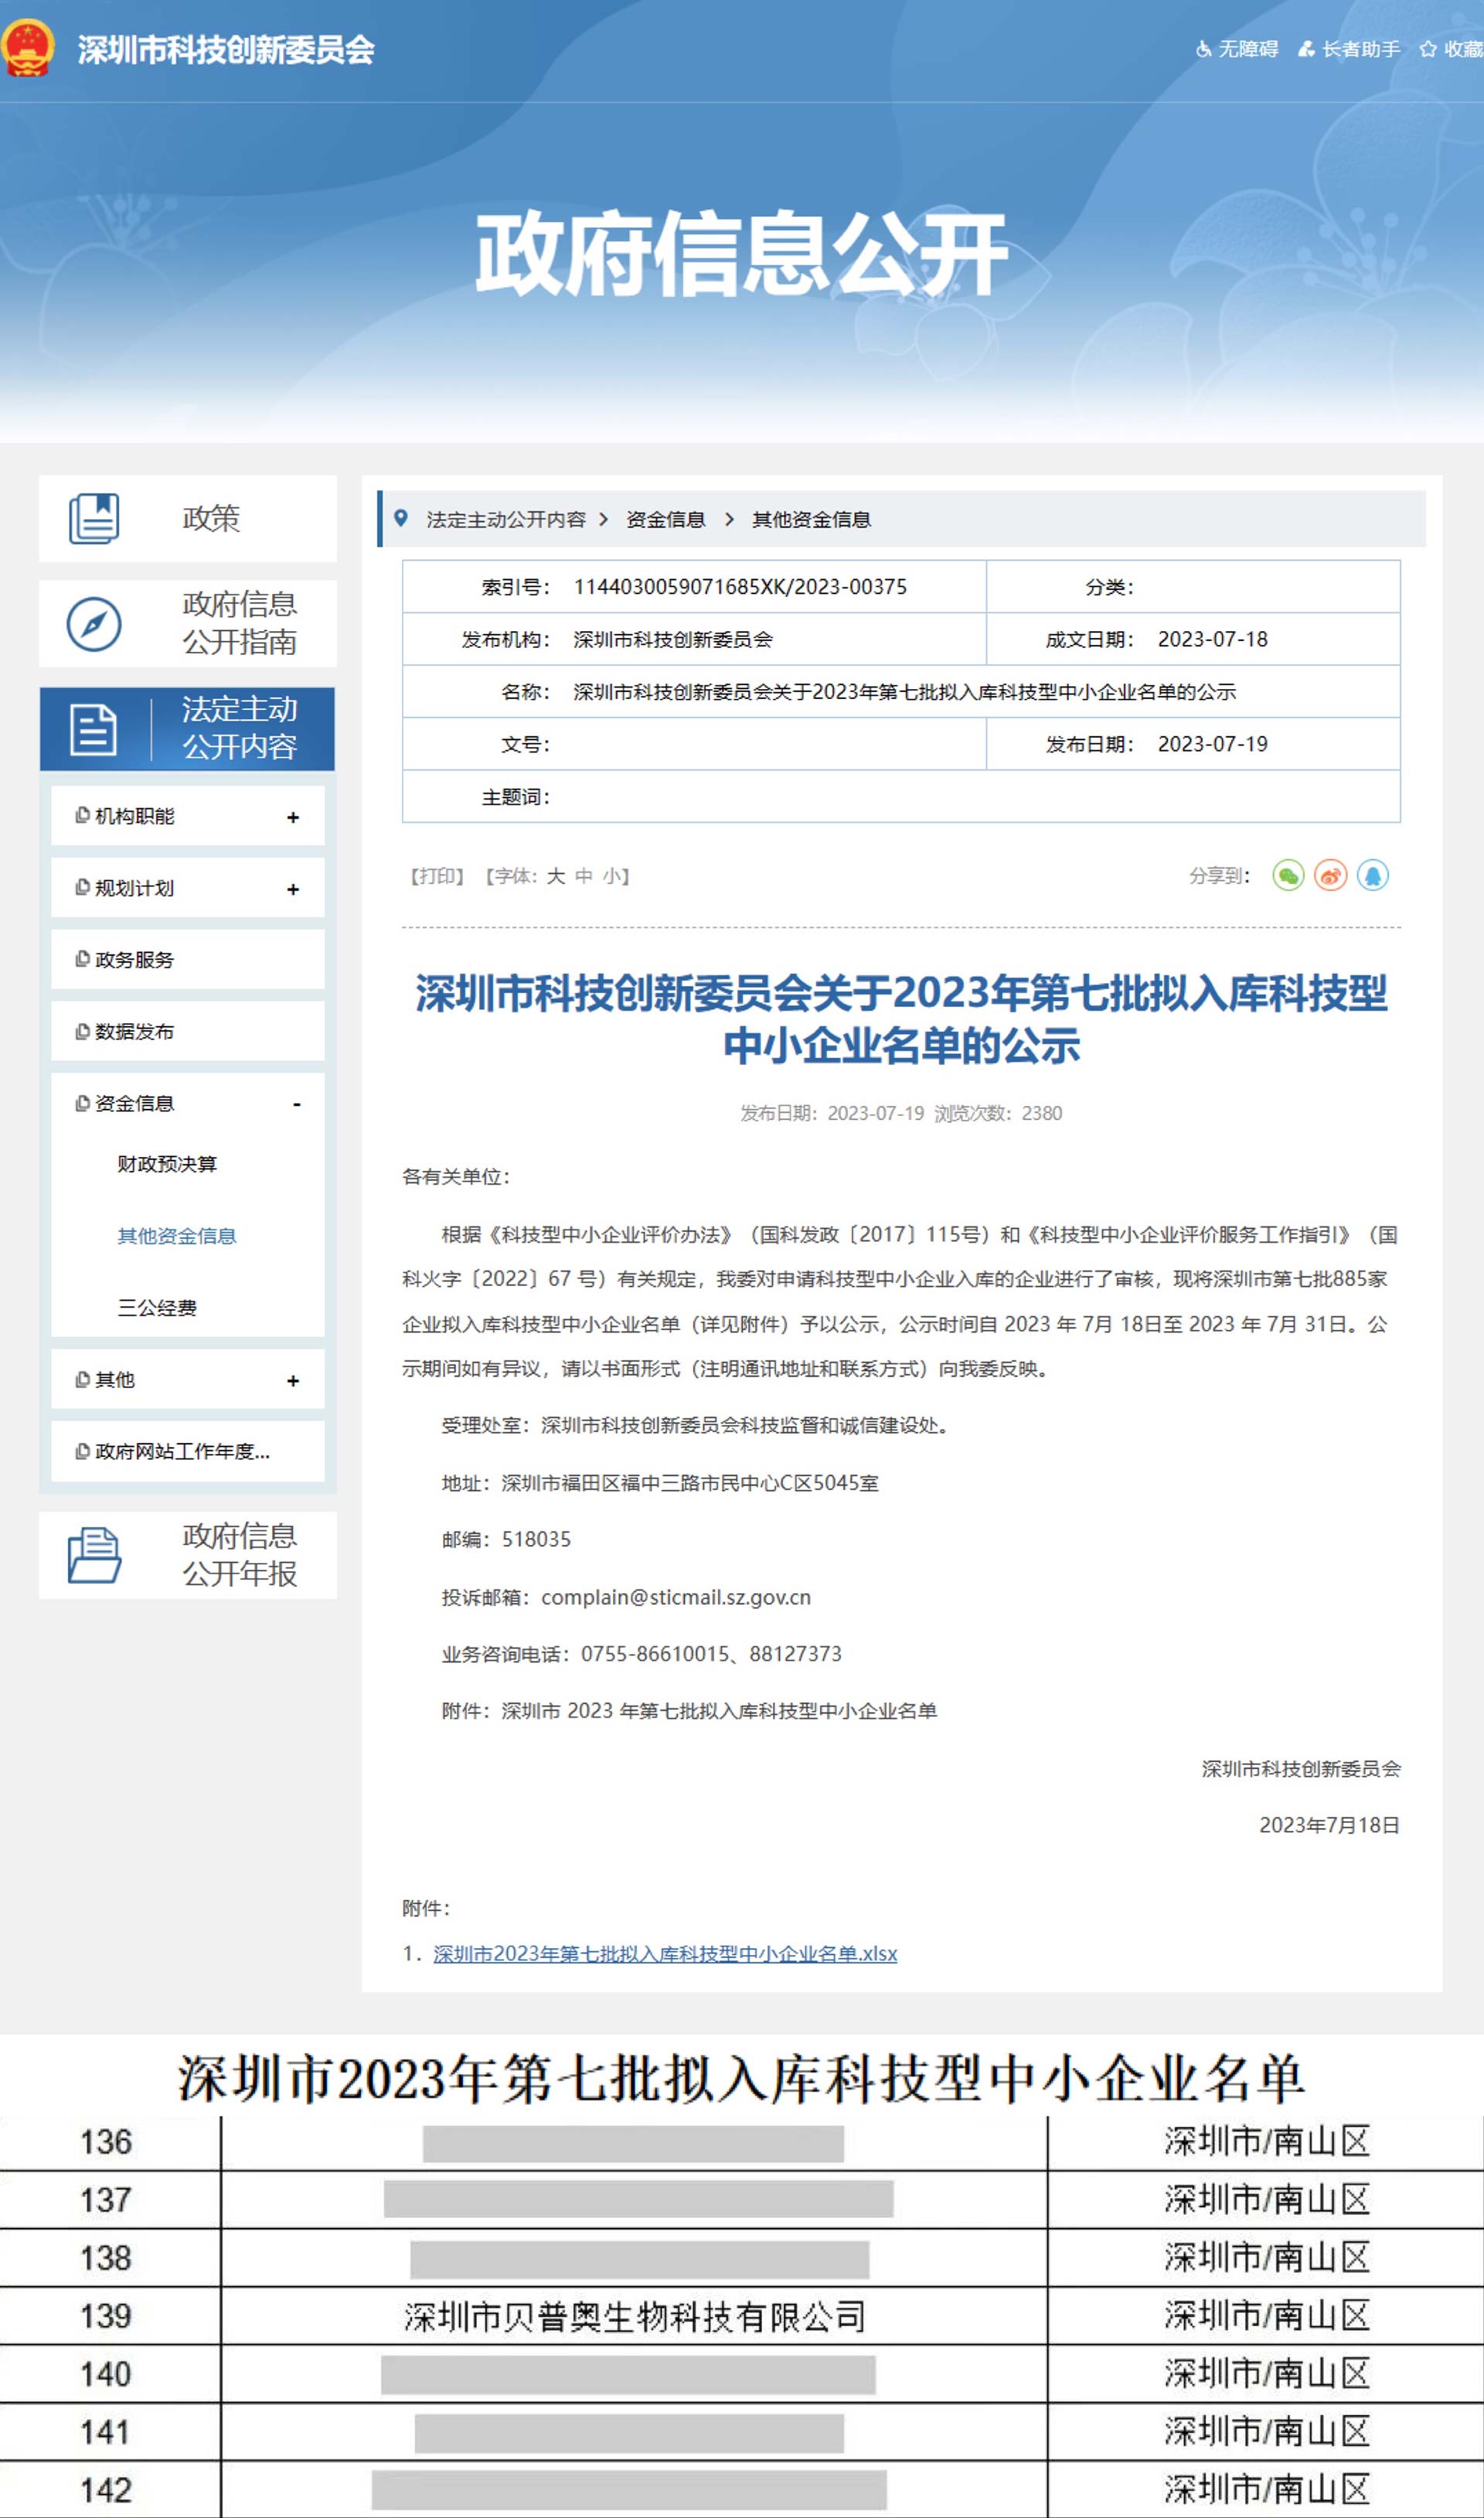The height and width of the screenshot is (2518, 1484).
Task: Click the 发布机构 深圳市科技创新委员会 value
Action: pos(673,640)
